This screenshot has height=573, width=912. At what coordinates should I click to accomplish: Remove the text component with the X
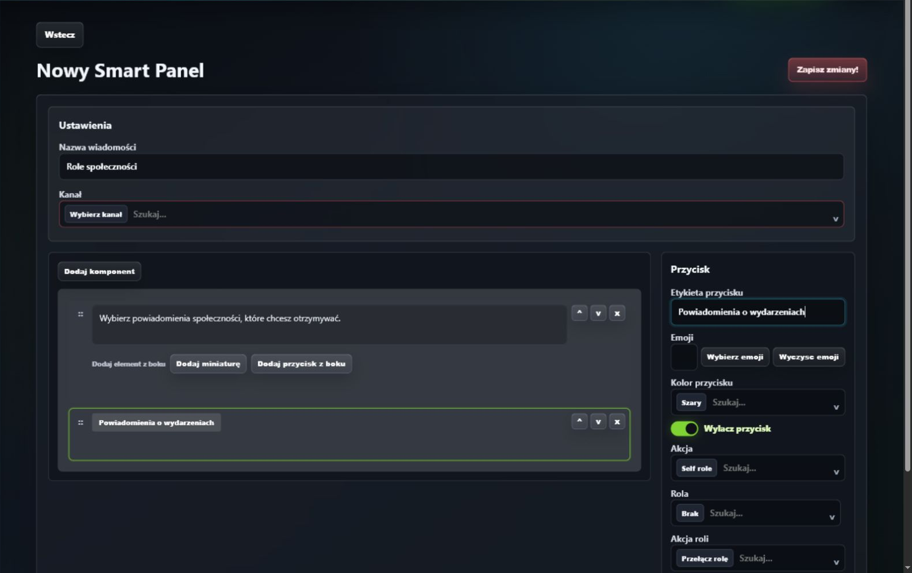(x=617, y=313)
